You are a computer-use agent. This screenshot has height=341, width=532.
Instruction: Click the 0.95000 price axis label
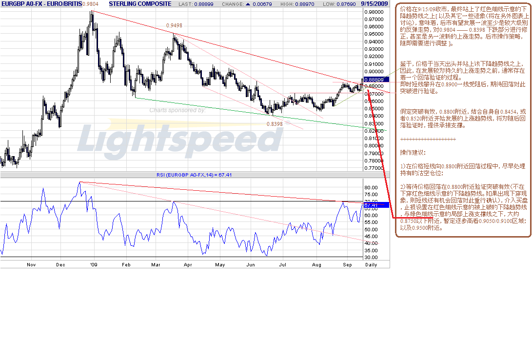tap(374, 34)
